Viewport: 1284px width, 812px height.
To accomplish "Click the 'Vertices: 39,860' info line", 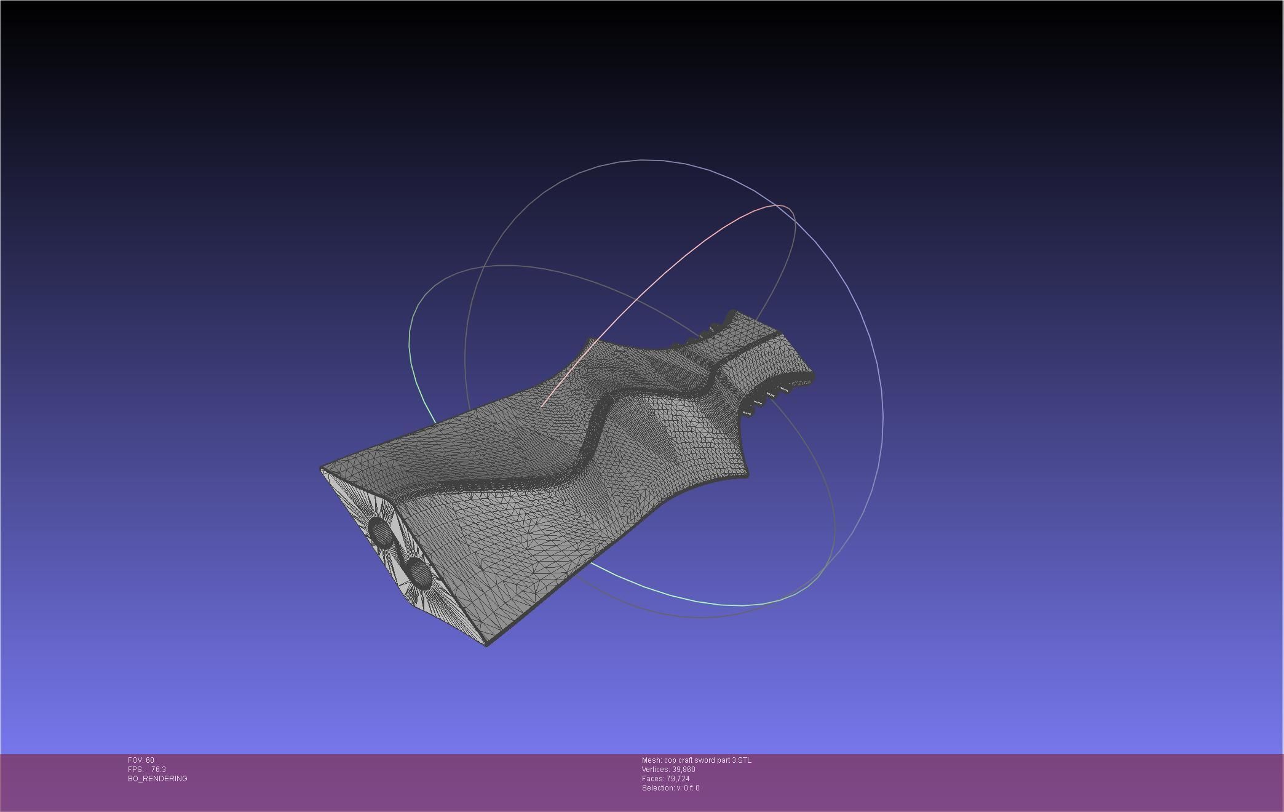I will (668, 770).
